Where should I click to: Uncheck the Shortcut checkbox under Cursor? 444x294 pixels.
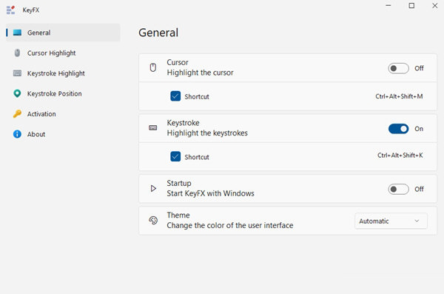[175, 96]
